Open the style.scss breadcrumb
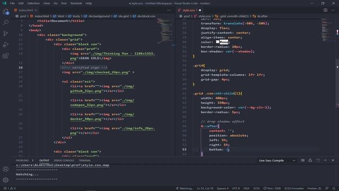 coord(202,16)
